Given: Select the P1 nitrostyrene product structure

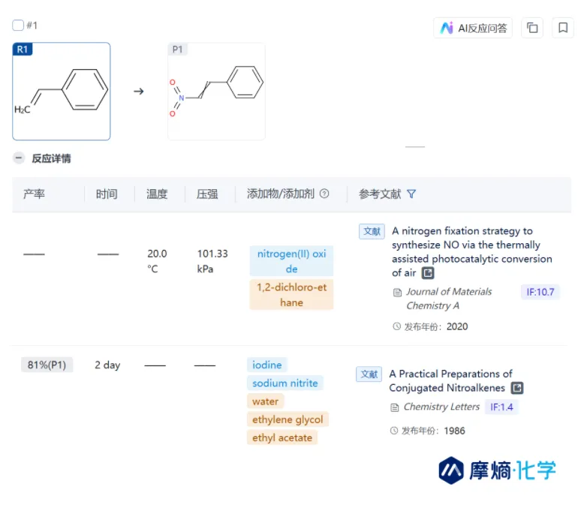Looking at the screenshot, I should tap(216, 92).
